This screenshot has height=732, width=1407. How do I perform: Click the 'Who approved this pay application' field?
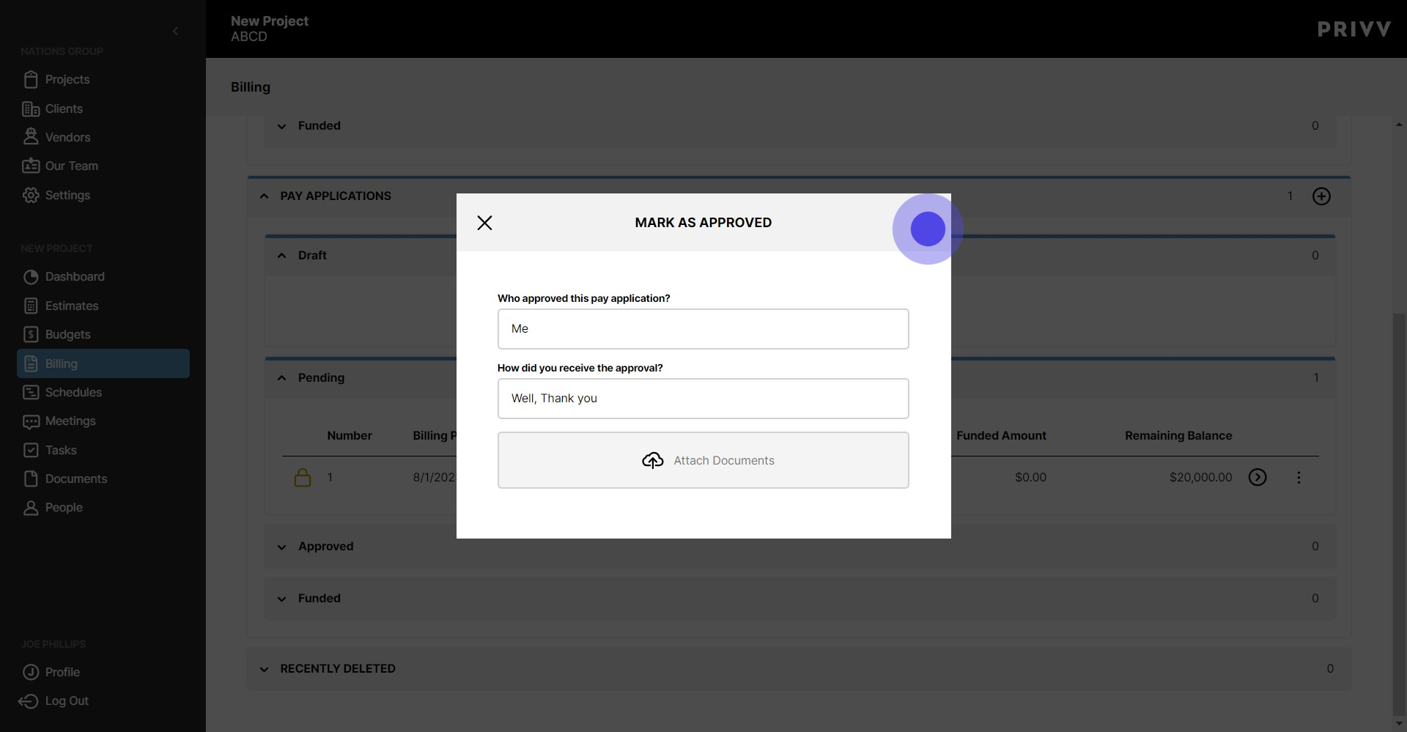point(703,329)
